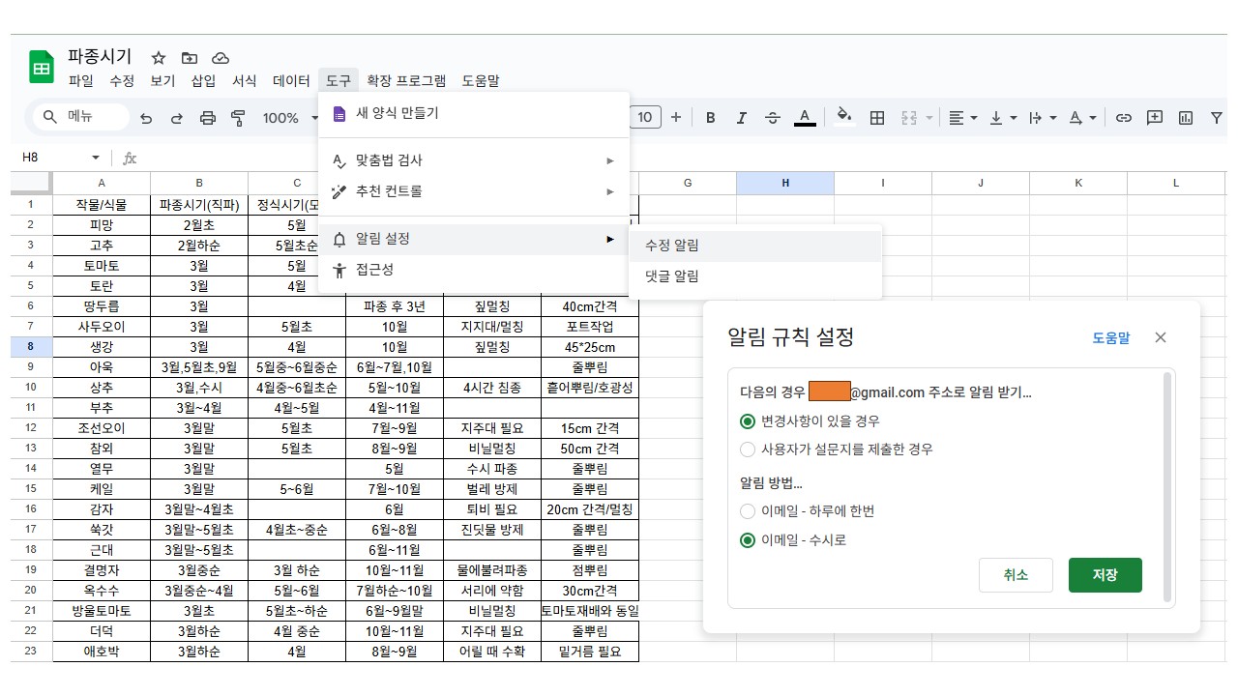Click the Create a filter icon
The image size is (1238, 696).
tap(1216, 117)
